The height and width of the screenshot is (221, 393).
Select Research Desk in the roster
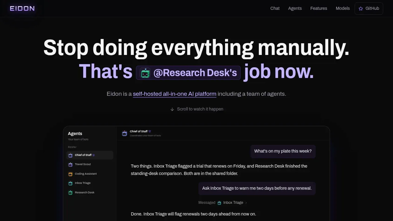[90, 192]
